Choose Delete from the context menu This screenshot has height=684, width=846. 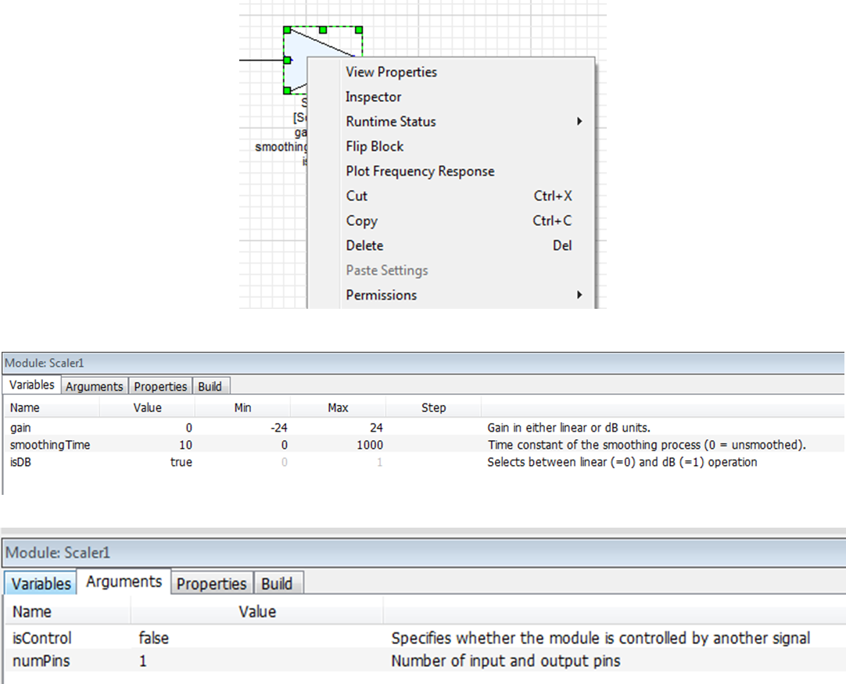coord(364,245)
